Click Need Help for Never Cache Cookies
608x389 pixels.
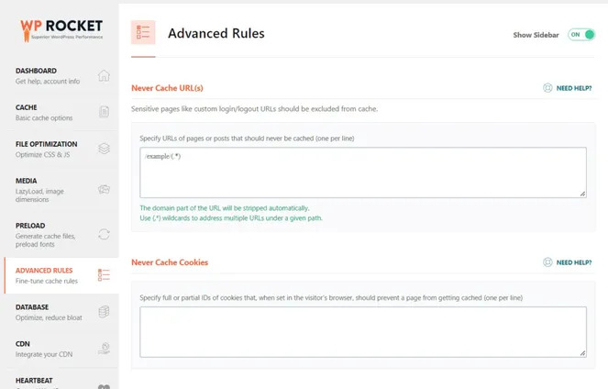pos(568,262)
